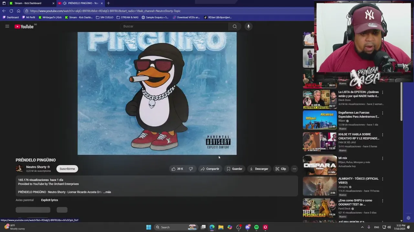414x232 pixels.
Task: Click the Clip button
Action: click(280, 169)
